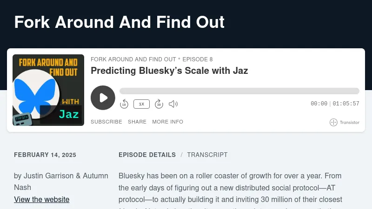Rewind 10 seconds

124,104
